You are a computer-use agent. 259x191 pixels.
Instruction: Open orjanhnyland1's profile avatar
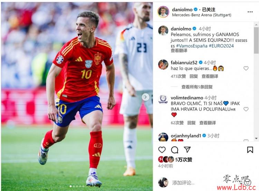tap(163, 137)
